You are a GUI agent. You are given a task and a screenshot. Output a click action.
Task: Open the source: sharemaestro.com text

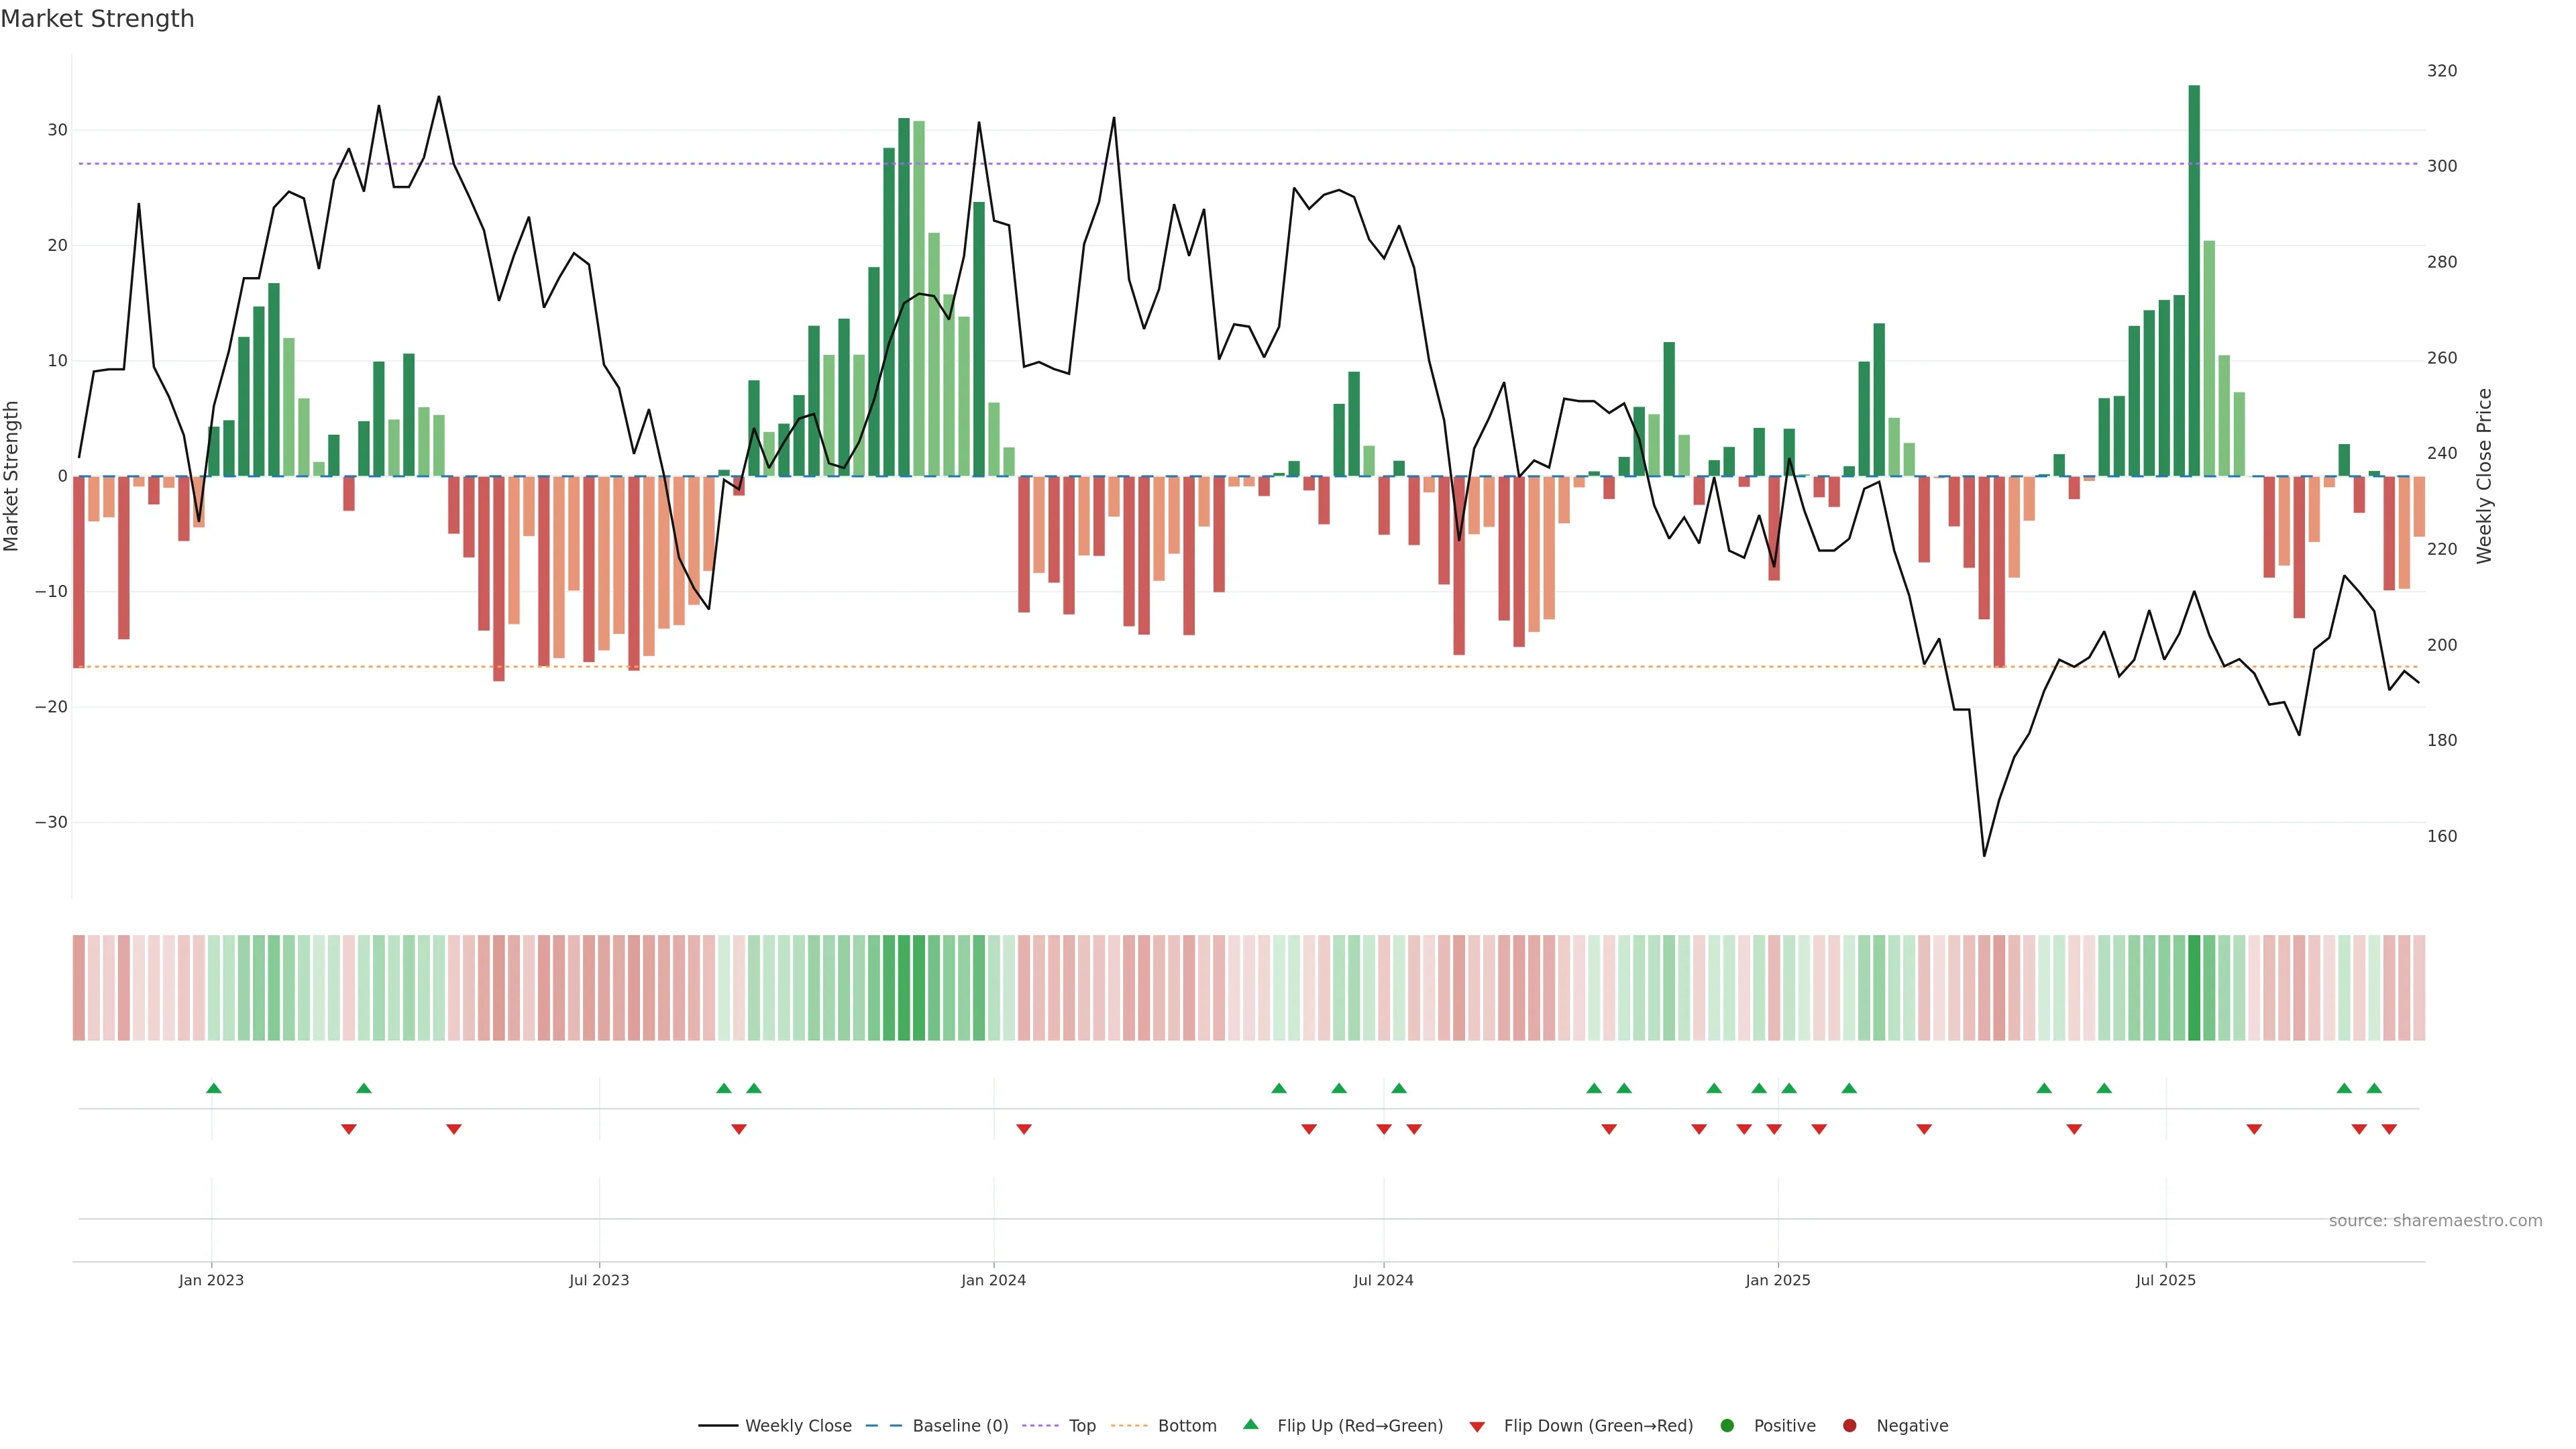(x=2435, y=1221)
